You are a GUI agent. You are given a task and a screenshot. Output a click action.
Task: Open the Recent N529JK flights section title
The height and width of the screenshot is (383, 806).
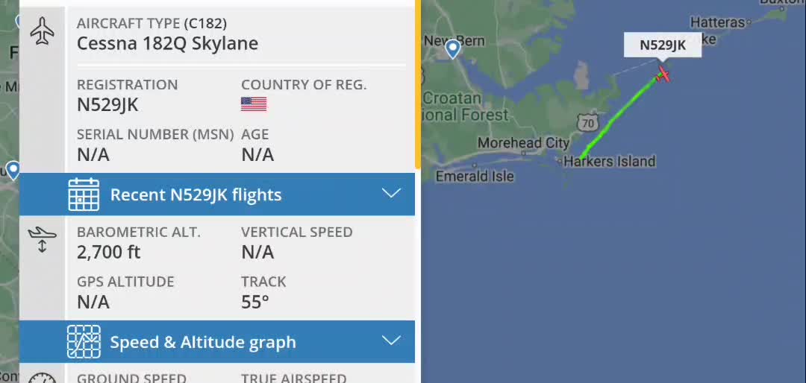tap(196, 195)
